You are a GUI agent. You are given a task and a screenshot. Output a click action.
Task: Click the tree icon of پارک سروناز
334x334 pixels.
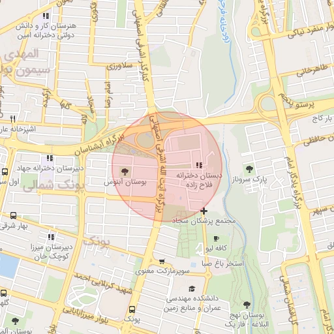coord(249,169)
